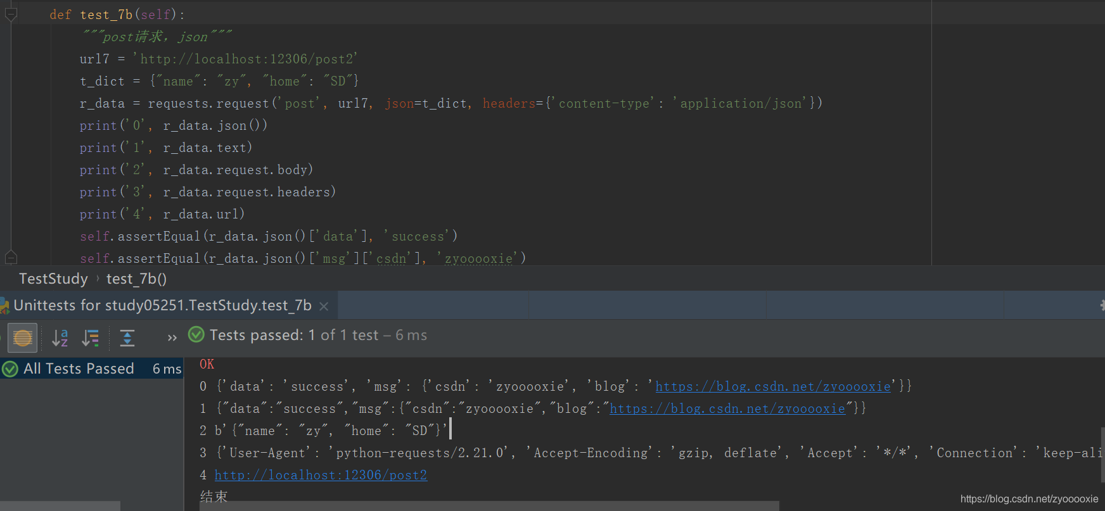Screen dimensions: 1105x511
Task: Click assertEqual line checking 'success'
Action: click(269, 236)
